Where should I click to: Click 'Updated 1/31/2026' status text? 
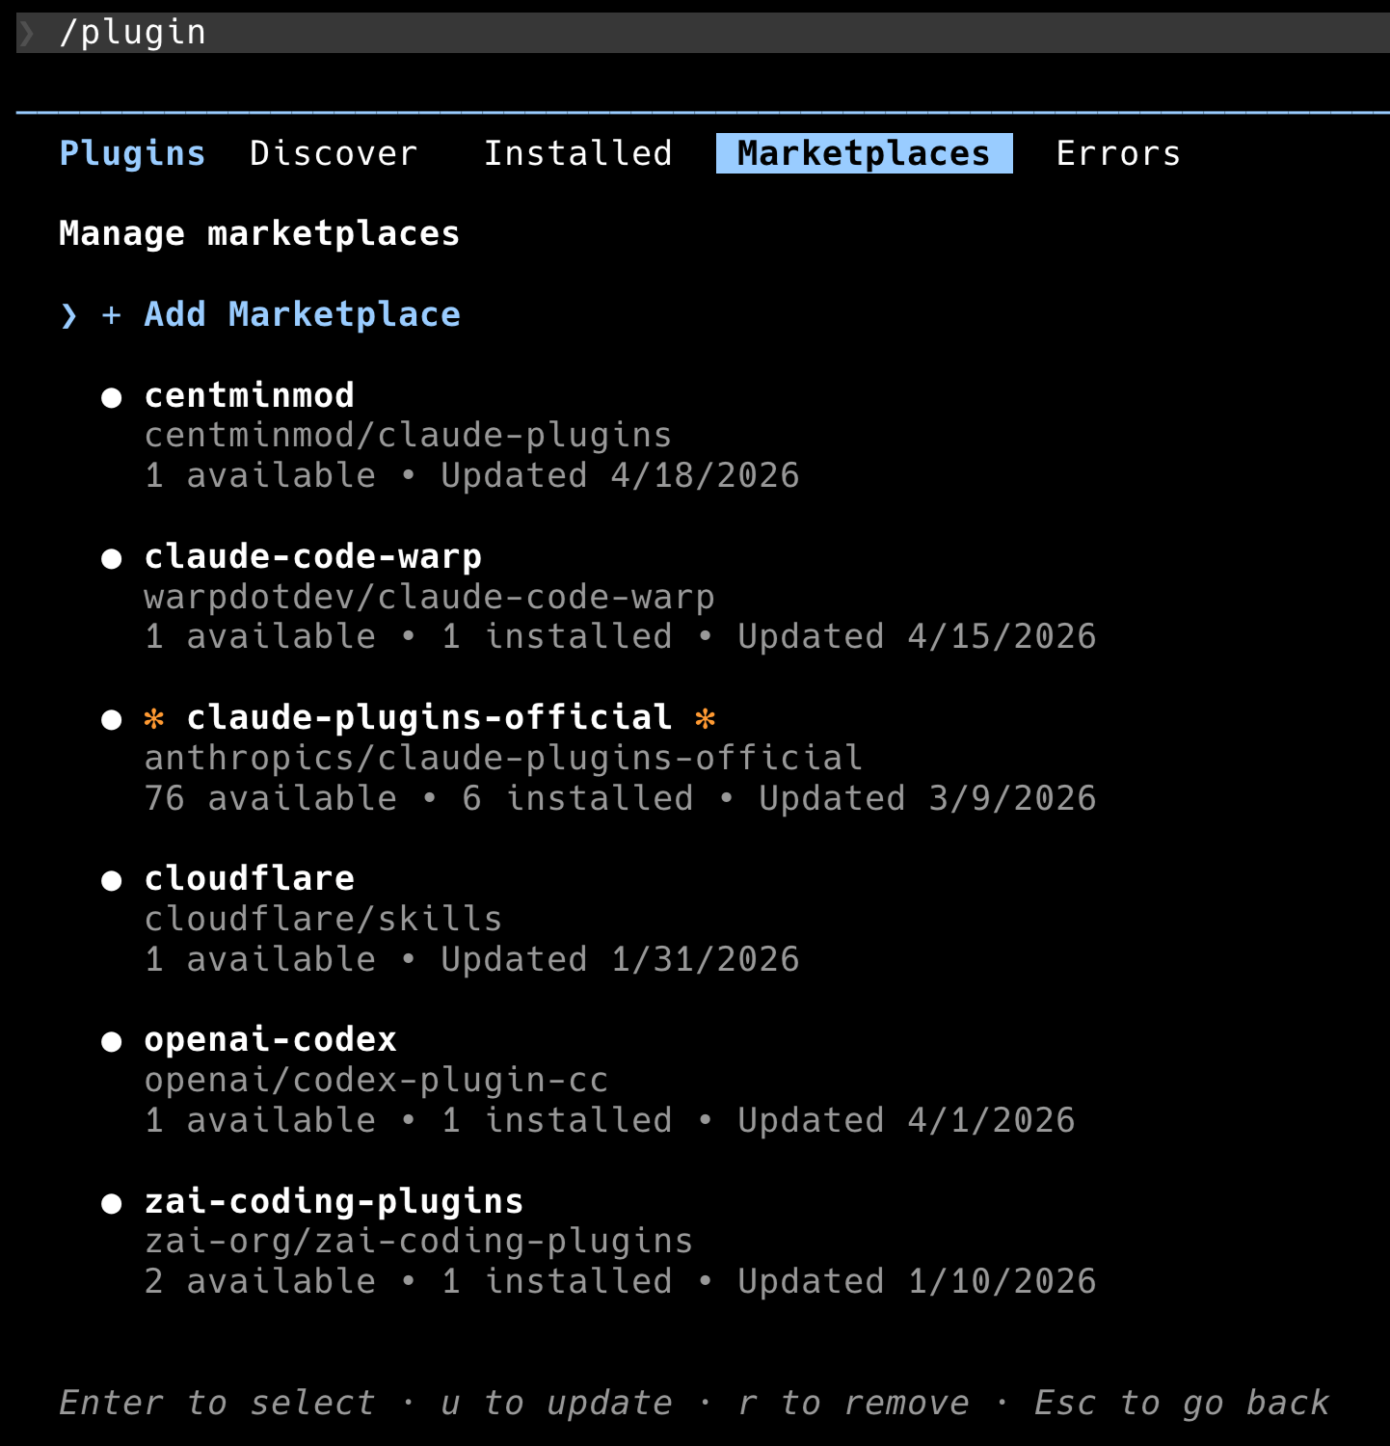click(620, 959)
